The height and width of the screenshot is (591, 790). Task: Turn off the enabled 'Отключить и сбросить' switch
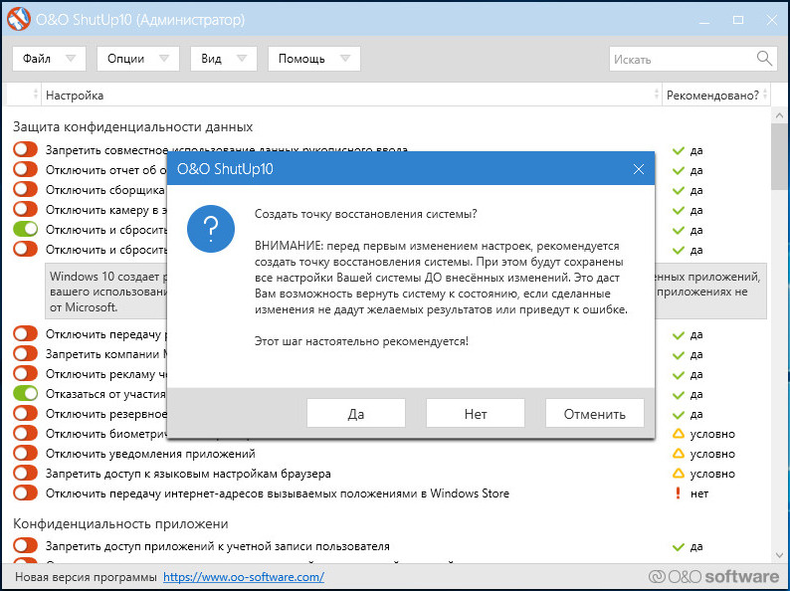26,229
